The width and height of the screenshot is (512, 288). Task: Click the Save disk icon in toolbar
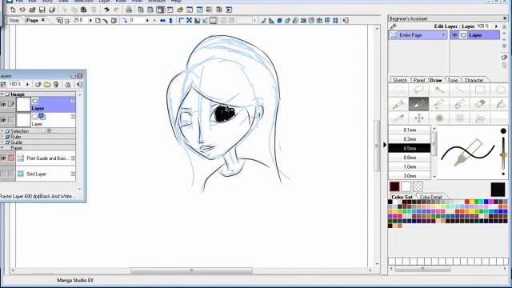point(42,10)
